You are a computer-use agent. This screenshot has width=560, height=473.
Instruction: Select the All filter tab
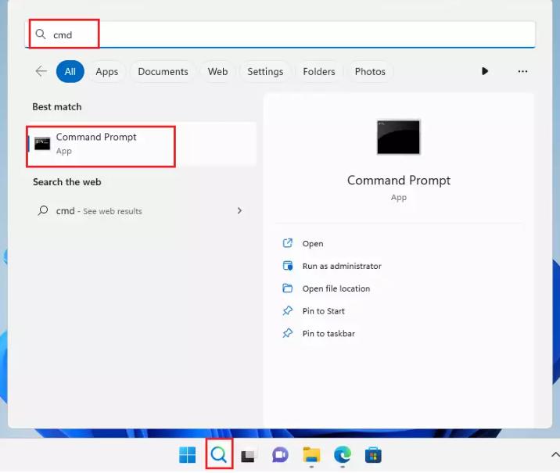(70, 71)
